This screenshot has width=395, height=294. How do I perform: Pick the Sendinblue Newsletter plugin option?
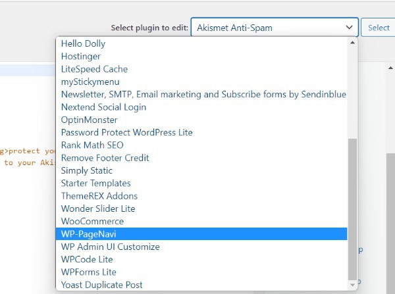[x=201, y=95]
